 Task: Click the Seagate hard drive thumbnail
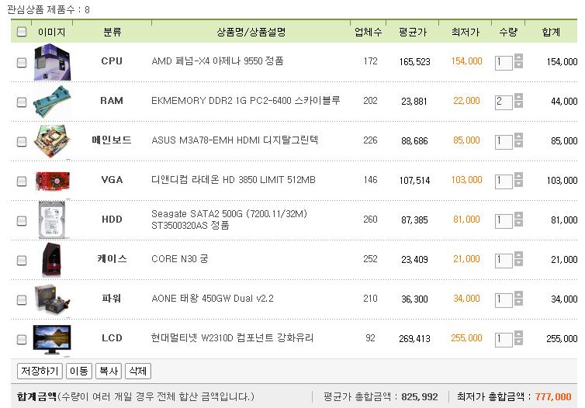coord(53,220)
